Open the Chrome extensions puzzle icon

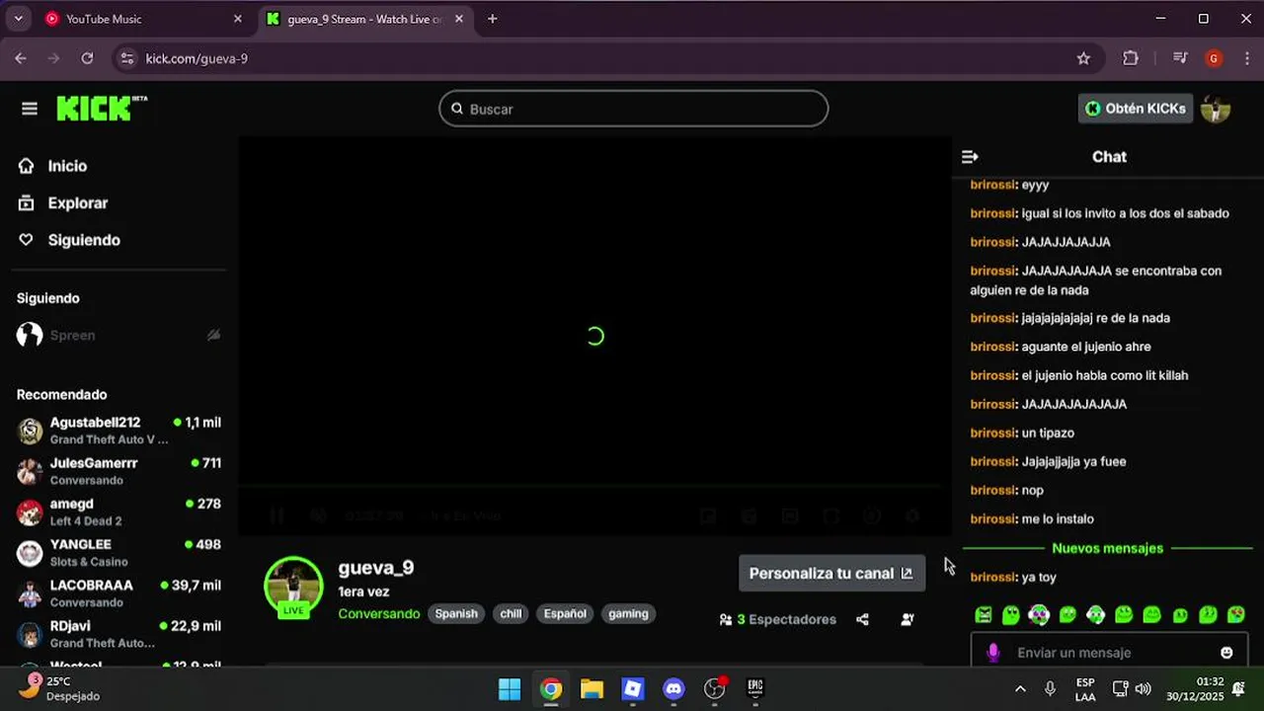click(x=1131, y=58)
